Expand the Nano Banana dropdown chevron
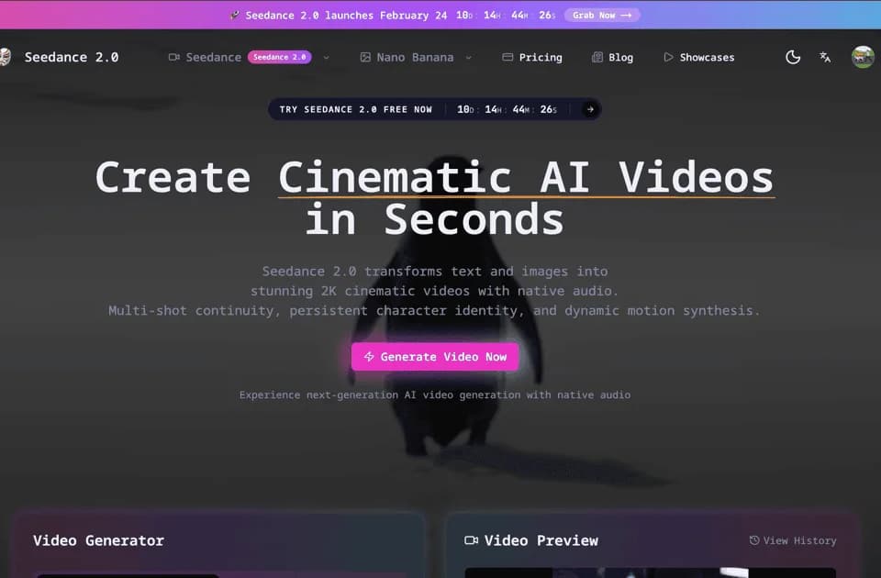881x578 pixels. pos(469,57)
